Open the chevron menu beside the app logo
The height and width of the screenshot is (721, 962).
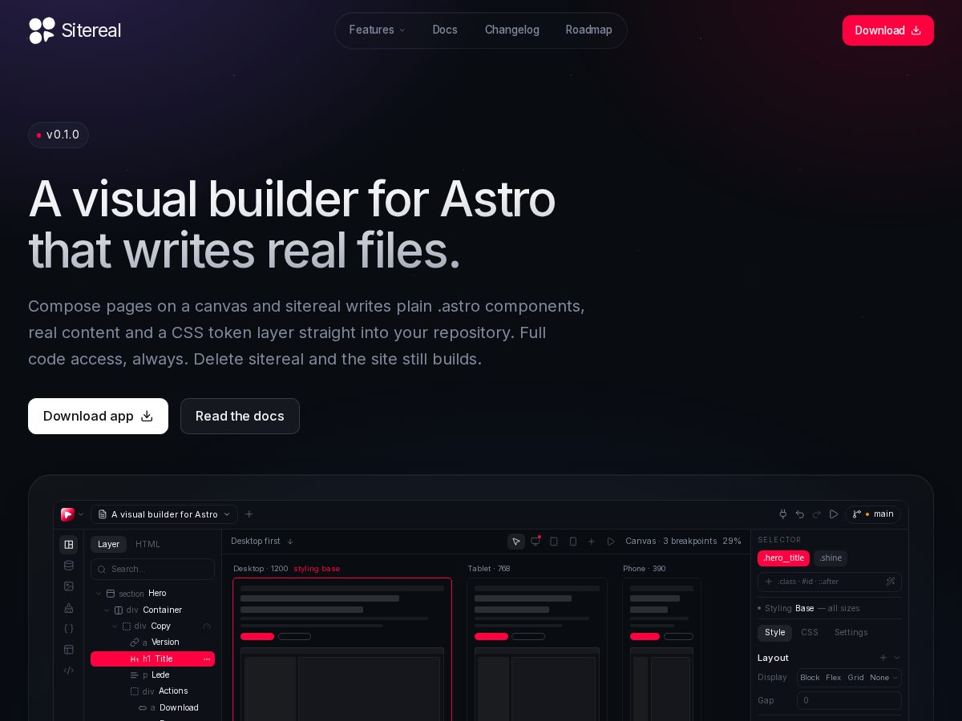[x=81, y=514]
